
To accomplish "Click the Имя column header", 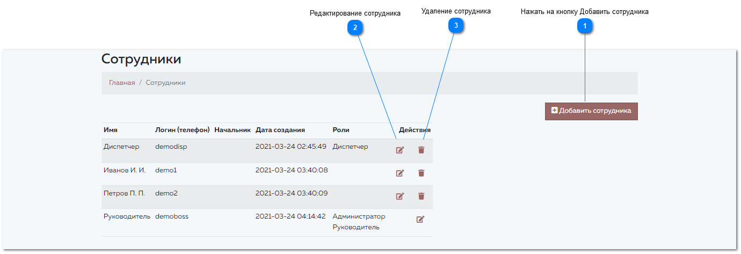I will pos(111,130).
